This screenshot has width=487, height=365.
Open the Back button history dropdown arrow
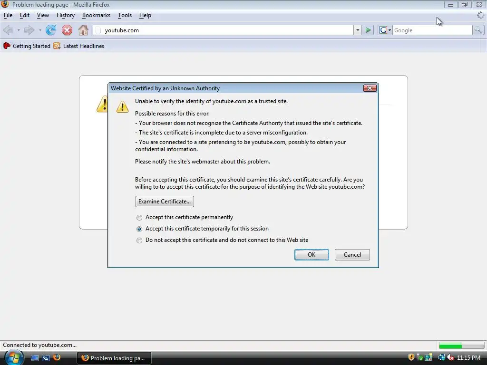pyautogui.click(x=19, y=30)
